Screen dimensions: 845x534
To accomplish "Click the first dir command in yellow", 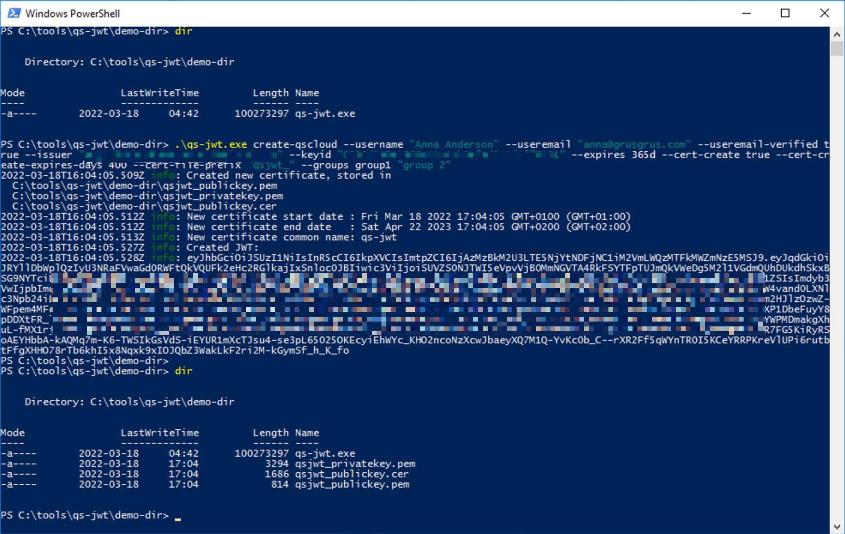I will tap(184, 30).
